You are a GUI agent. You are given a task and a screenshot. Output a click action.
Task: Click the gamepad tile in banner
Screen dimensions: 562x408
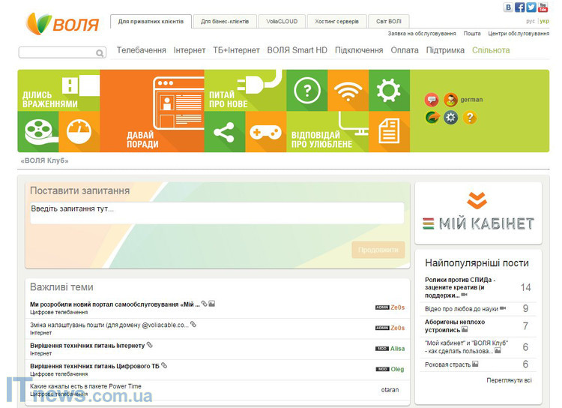point(265,132)
